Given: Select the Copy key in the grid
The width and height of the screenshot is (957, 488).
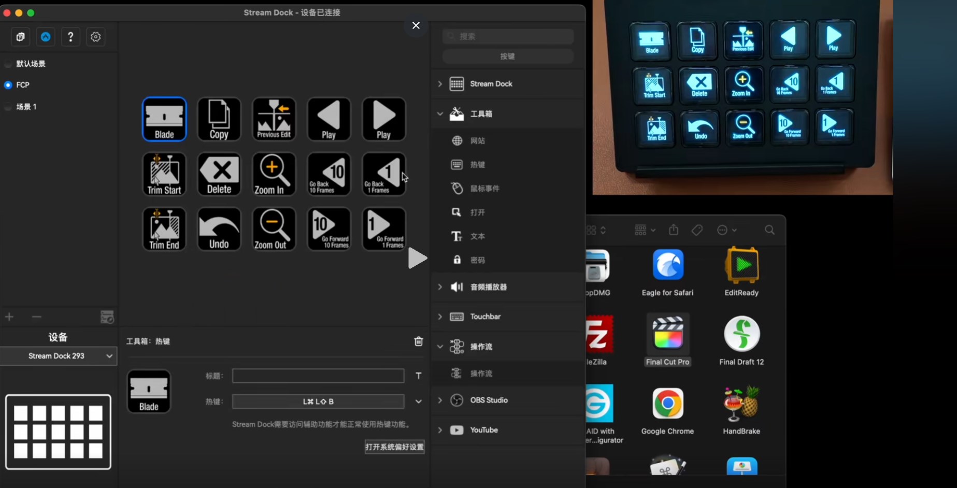Looking at the screenshot, I should [219, 119].
